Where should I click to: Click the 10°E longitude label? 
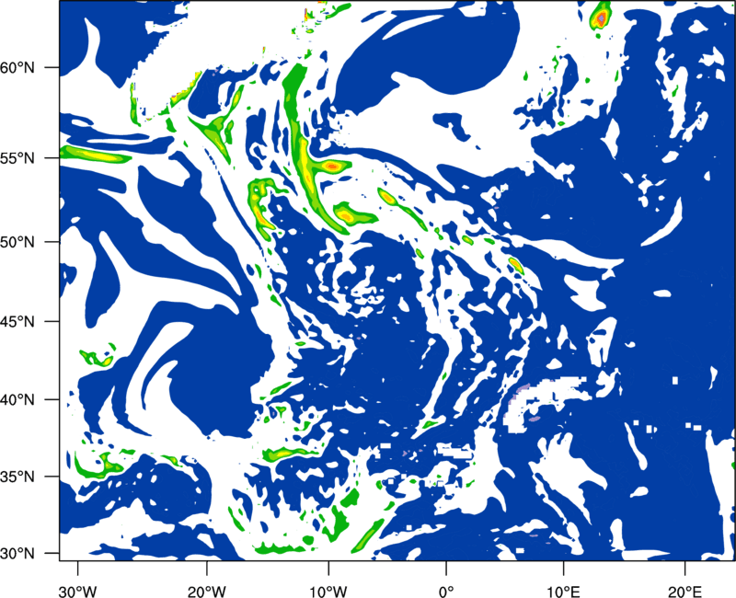point(563,592)
